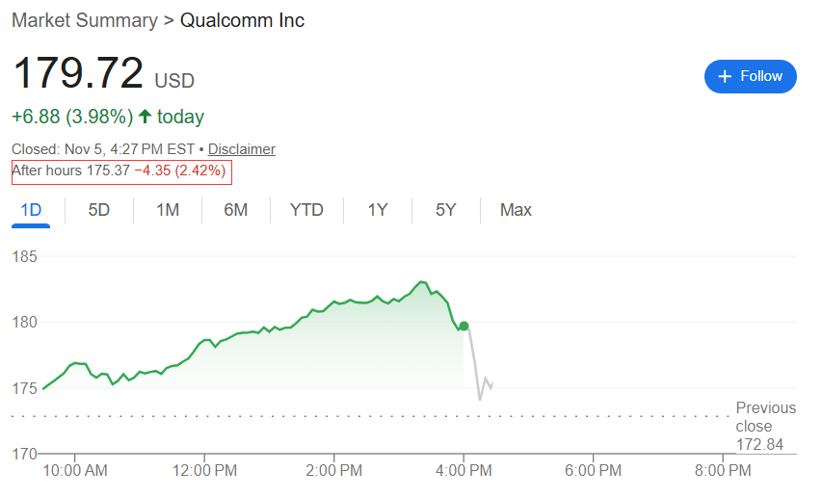Click the +6.88 (3.98%) daily change text
This screenshot has height=498, width=822.
(x=71, y=117)
